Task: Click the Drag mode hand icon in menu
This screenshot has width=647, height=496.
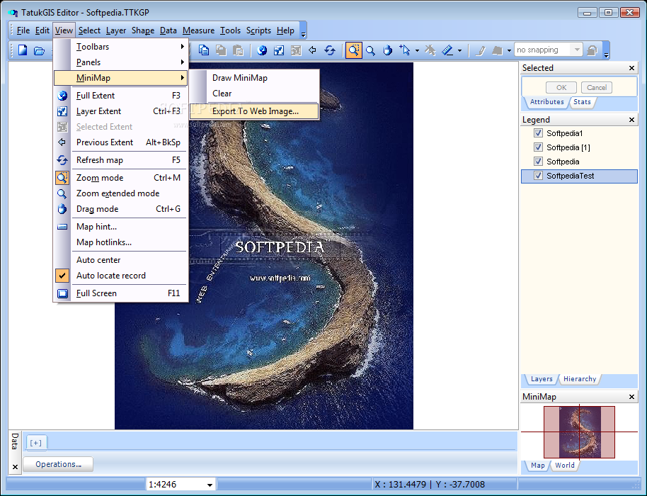Action: click(62, 209)
